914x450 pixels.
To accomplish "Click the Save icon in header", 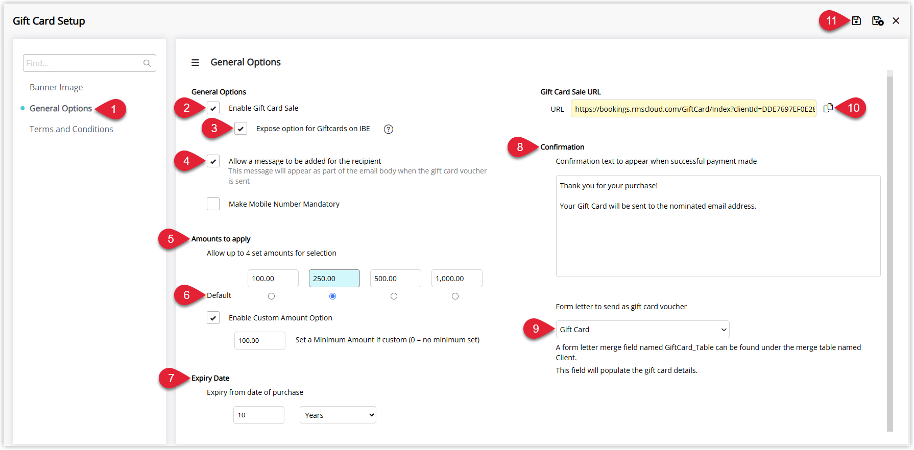I will pos(856,21).
